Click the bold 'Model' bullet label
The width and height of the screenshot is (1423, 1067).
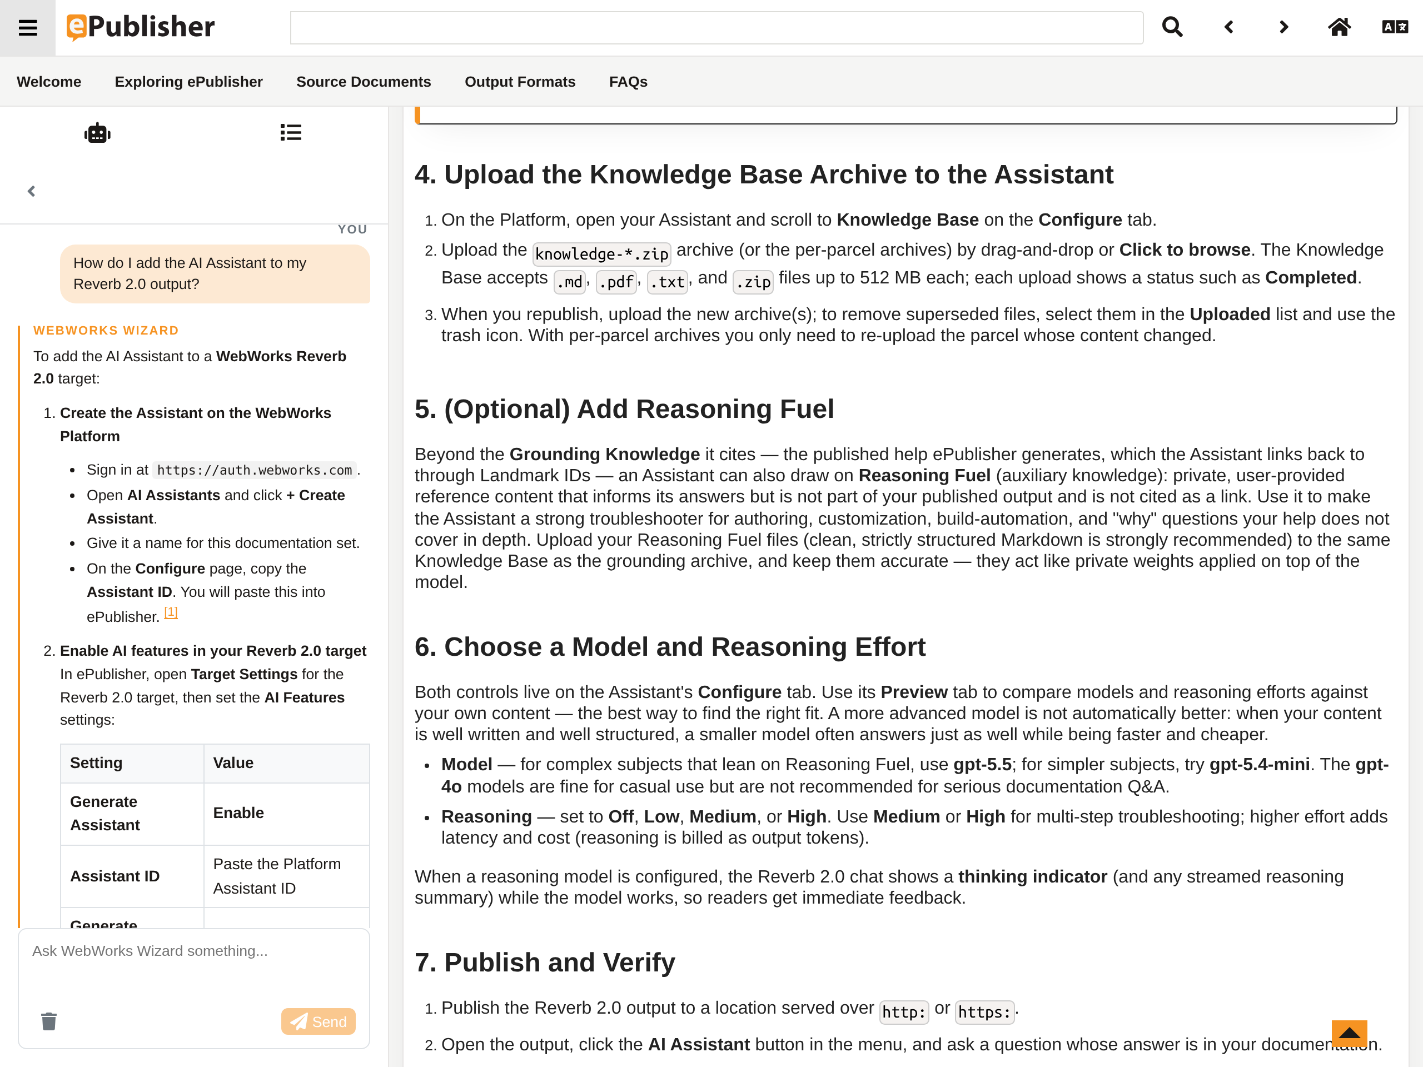(x=466, y=765)
